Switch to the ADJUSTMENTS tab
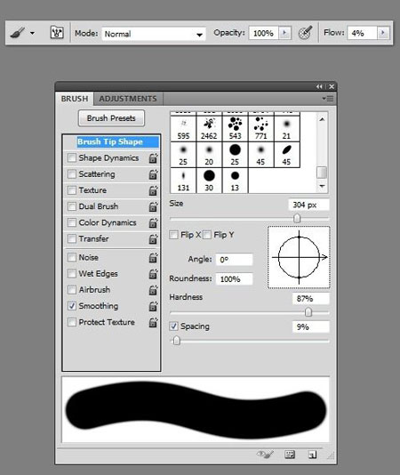 tap(128, 99)
